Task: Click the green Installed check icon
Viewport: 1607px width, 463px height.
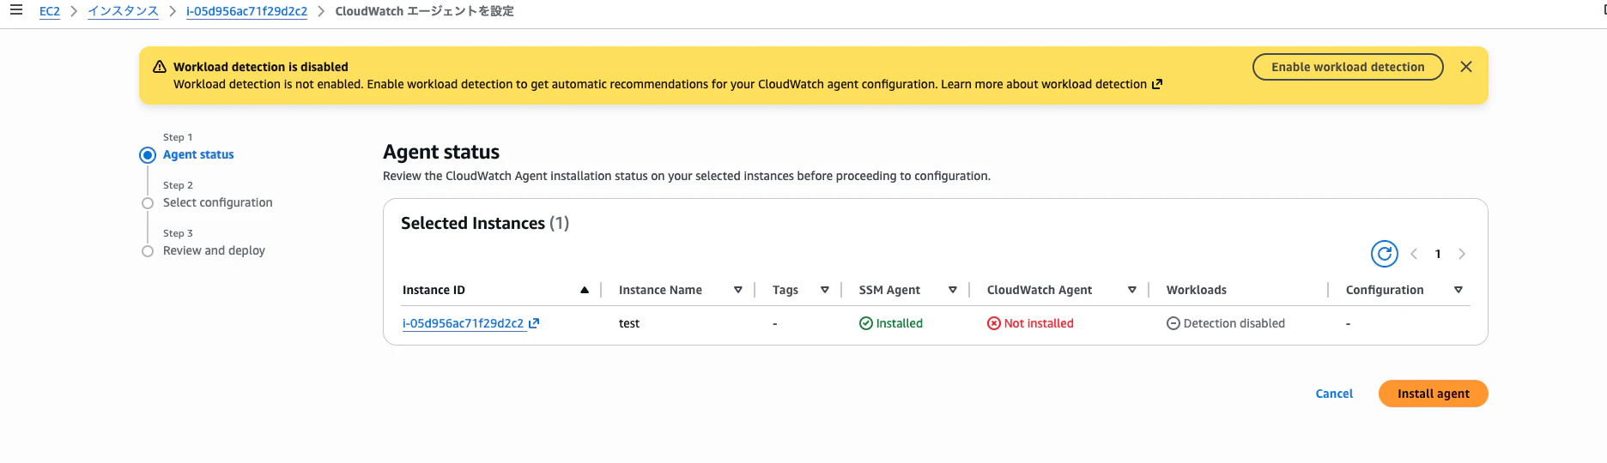Action: click(x=866, y=323)
